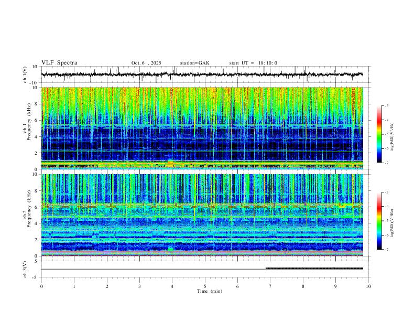Image resolution: width=415 pixels, height=321 pixels.
Task: Select the date text "Oct. 6 , 2025"
Action: (x=146, y=63)
